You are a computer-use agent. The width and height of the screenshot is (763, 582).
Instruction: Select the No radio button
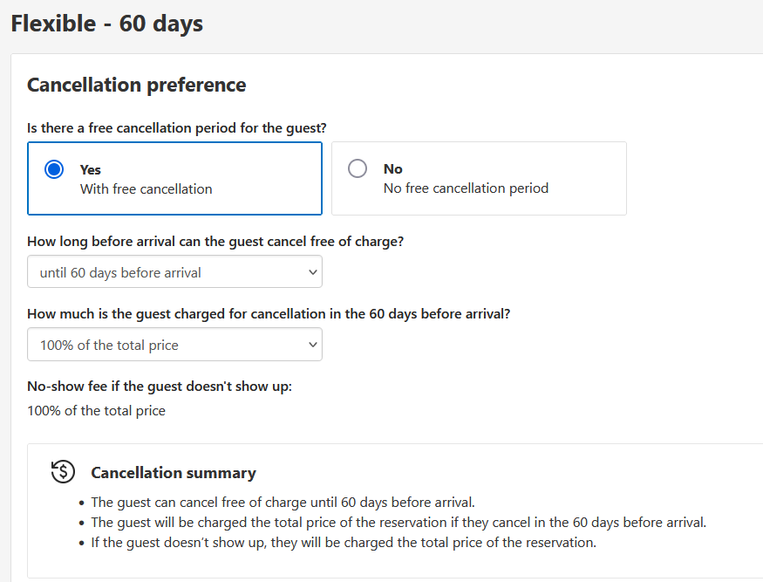(358, 168)
